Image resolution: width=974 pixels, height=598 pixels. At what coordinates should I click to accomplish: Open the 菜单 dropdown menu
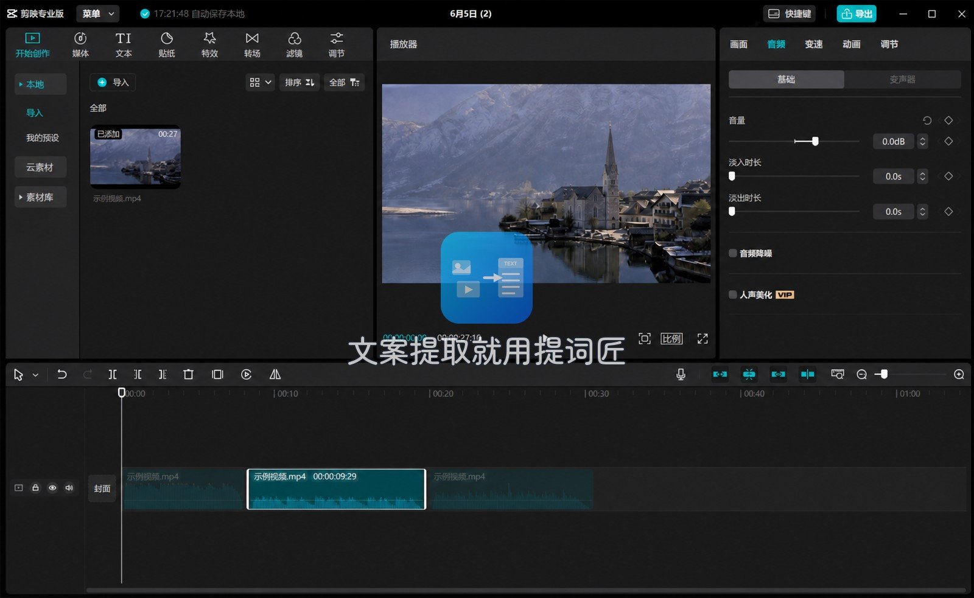(98, 13)
